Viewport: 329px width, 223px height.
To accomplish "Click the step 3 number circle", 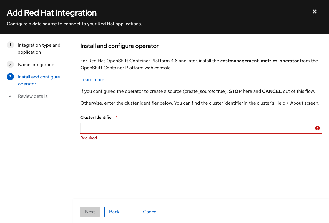I will point(10,77).
